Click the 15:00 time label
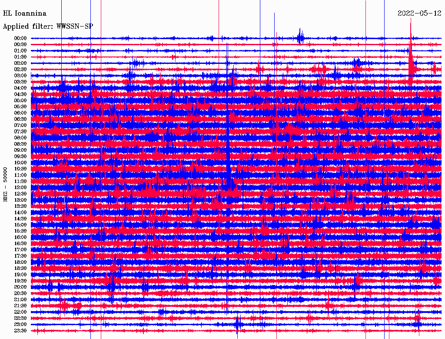Screen dimensions: 445x339 click(20, 225)
